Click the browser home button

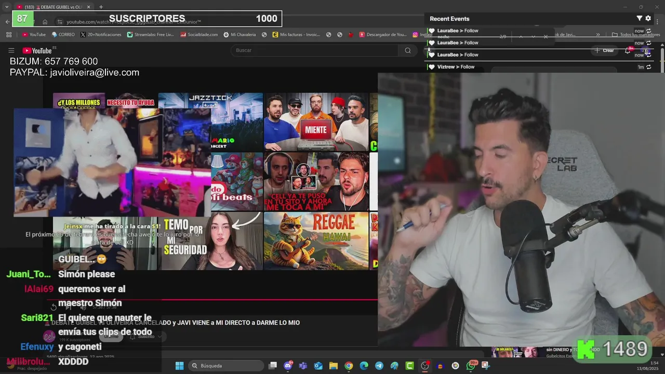pyautogui.click(x=45, y=22)
